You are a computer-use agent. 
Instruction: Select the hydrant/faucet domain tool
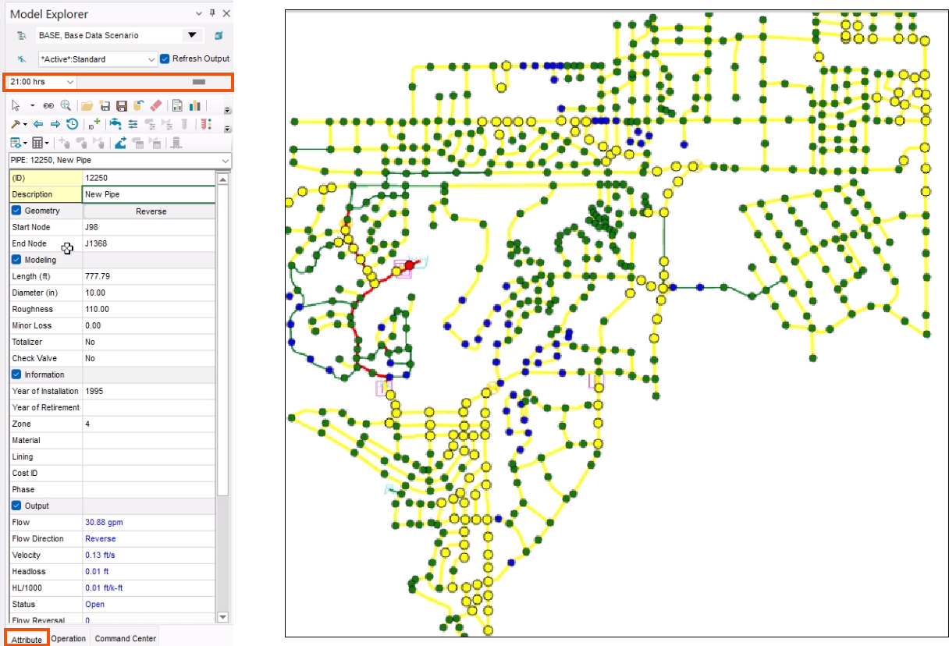(x=116, y=123)
